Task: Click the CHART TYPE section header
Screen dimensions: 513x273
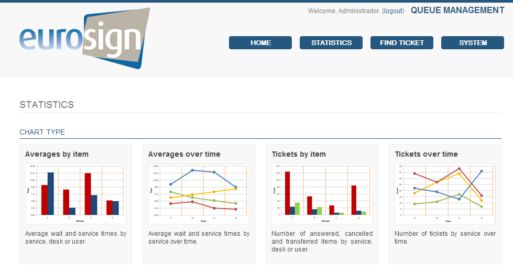Action: (x=42, y=132)
